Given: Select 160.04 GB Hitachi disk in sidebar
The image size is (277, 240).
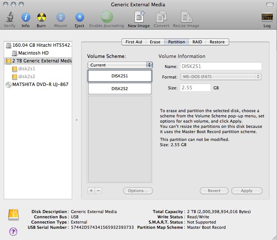Looking at the screenshot, I should tap(38, 45).
